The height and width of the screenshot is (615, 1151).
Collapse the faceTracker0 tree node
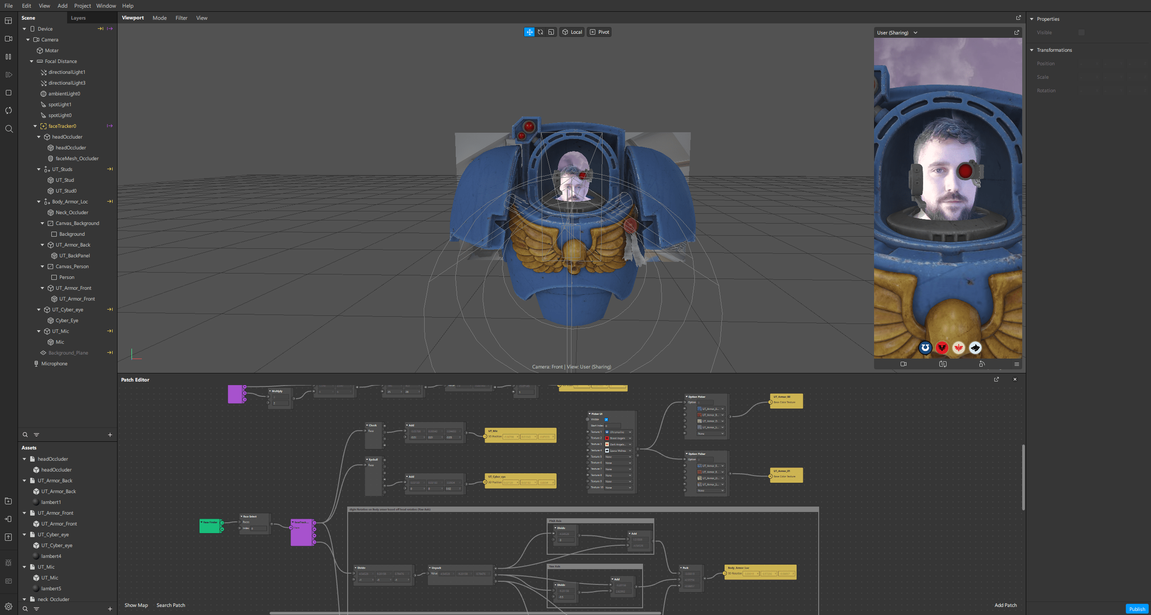tap(35, 126)
